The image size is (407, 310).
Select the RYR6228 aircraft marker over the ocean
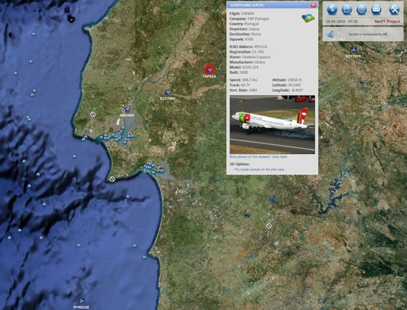point(82,300)
